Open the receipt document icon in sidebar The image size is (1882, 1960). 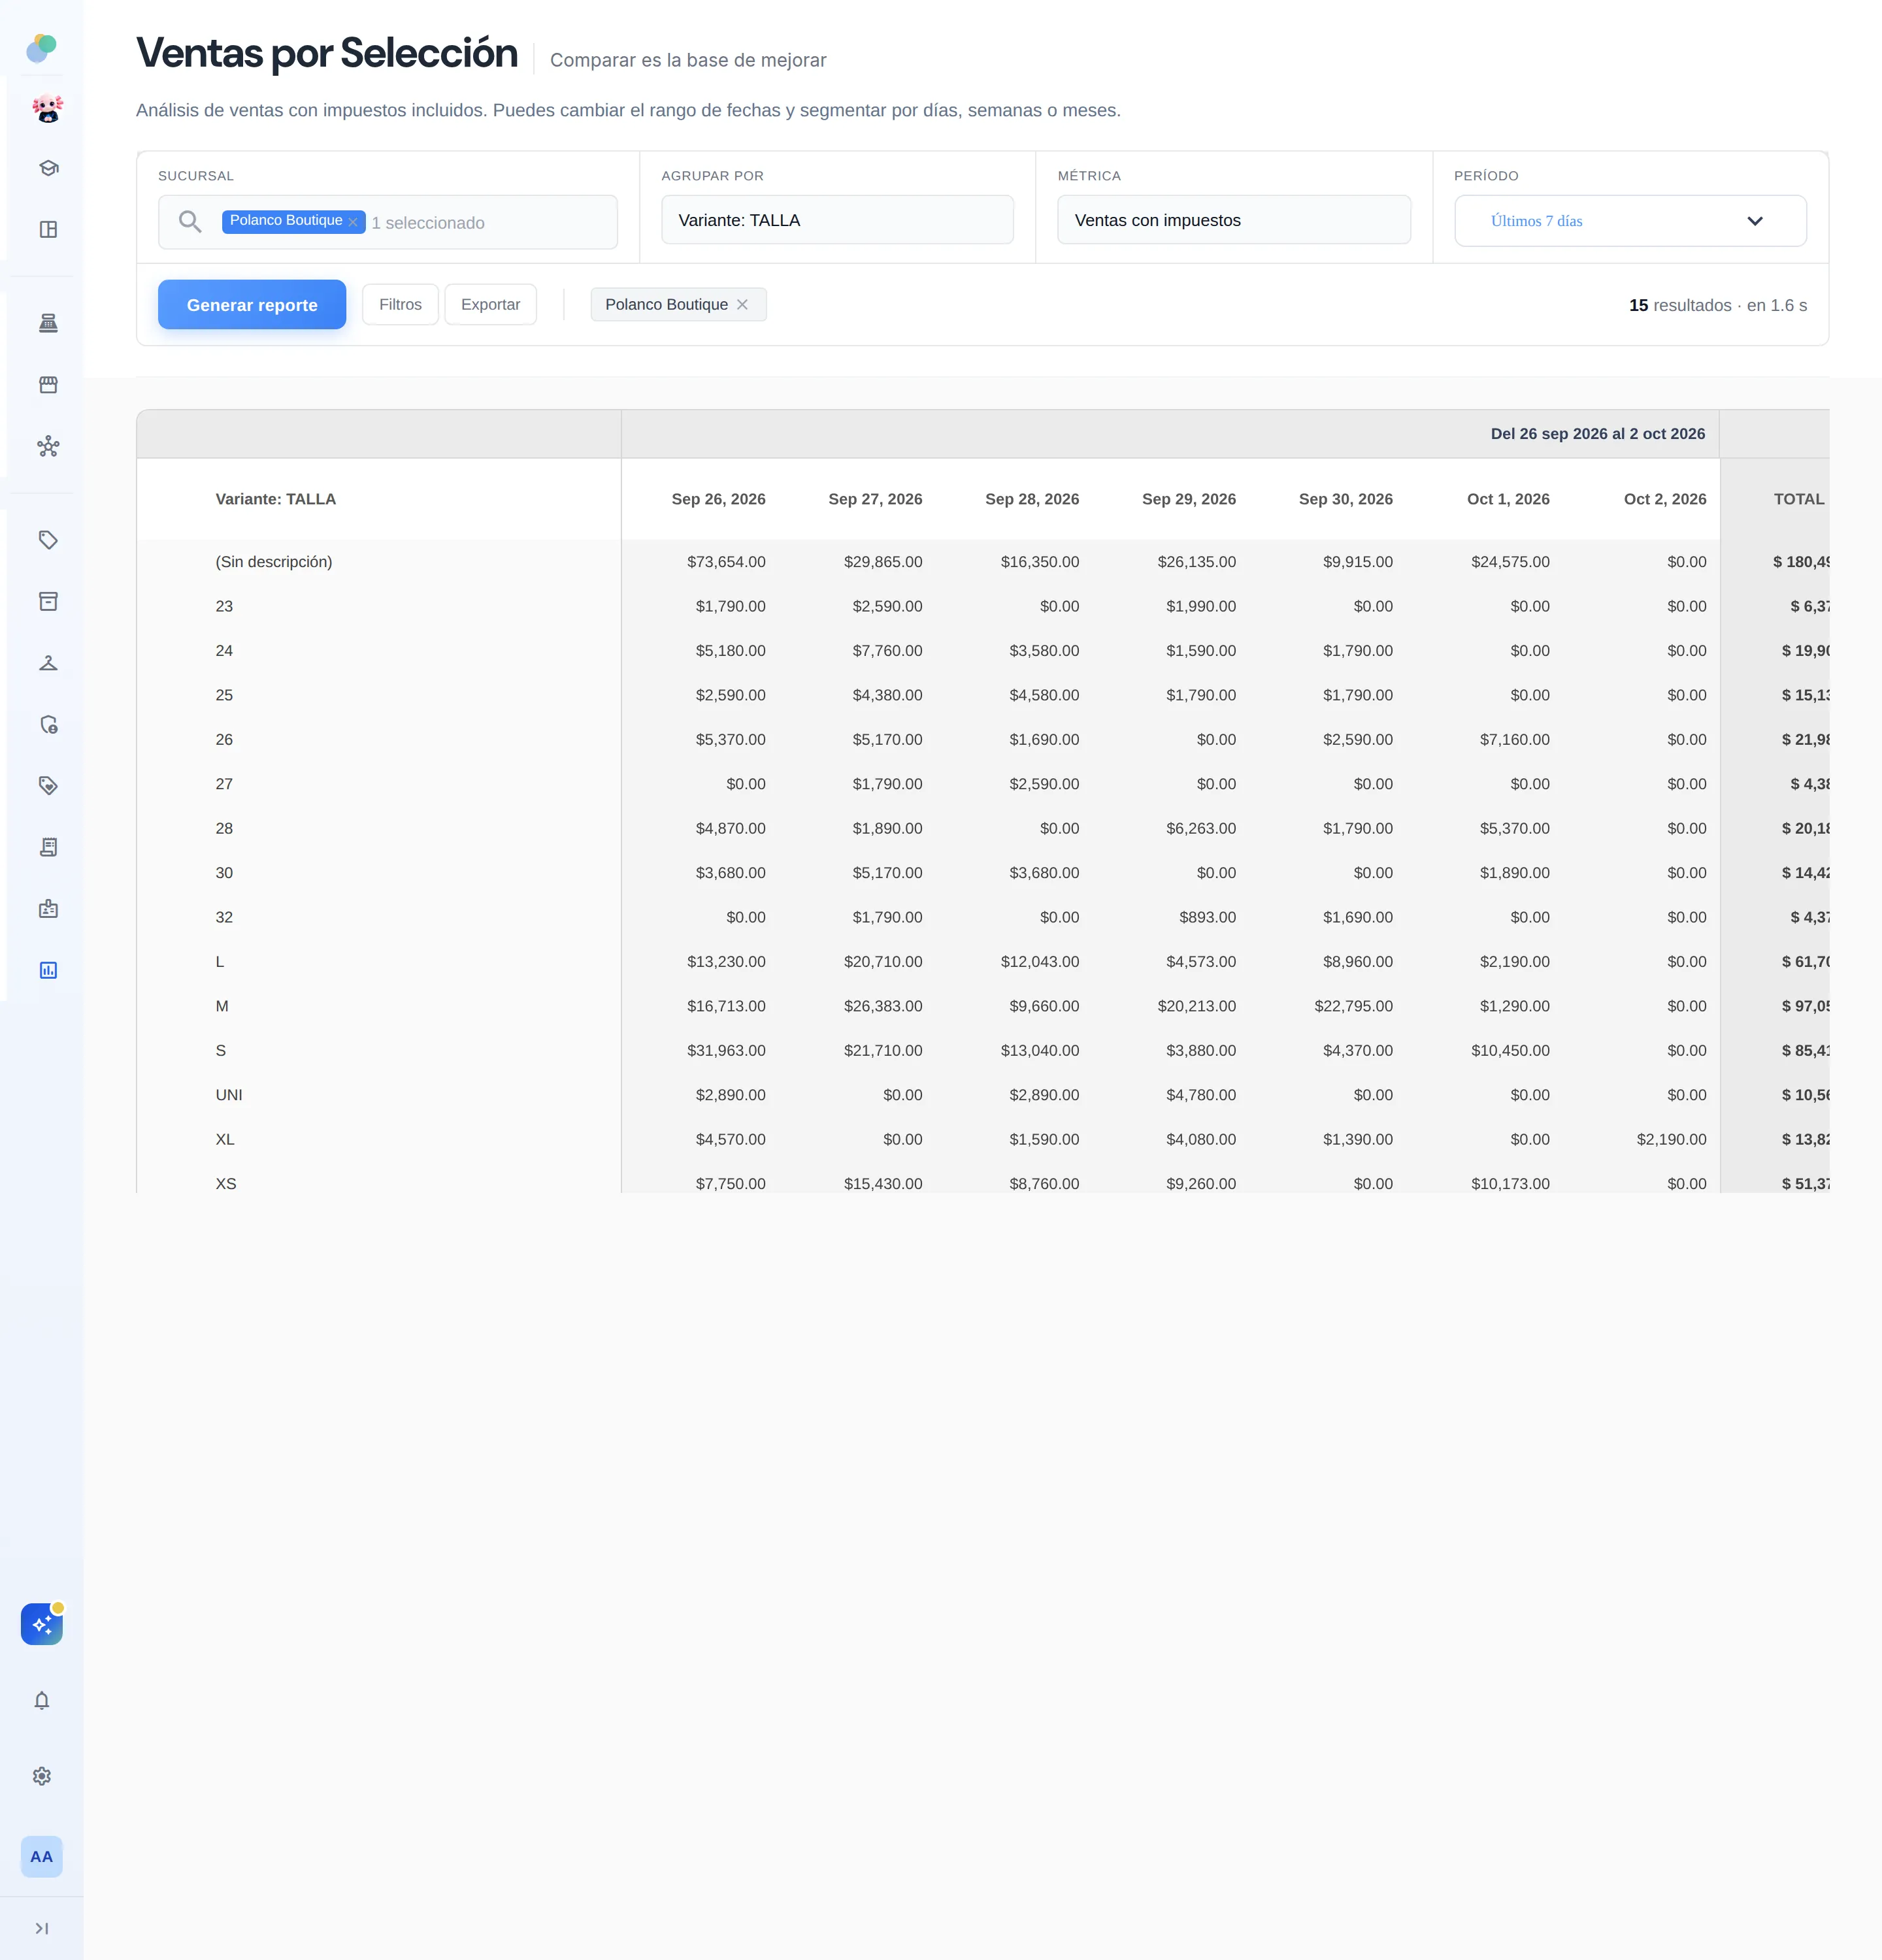click(x=48, y=847)
